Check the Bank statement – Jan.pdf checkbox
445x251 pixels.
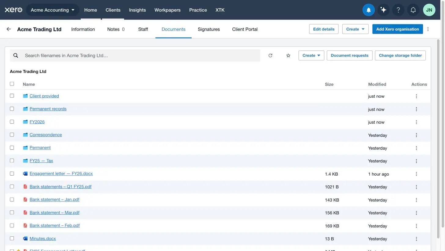point(12,199)
